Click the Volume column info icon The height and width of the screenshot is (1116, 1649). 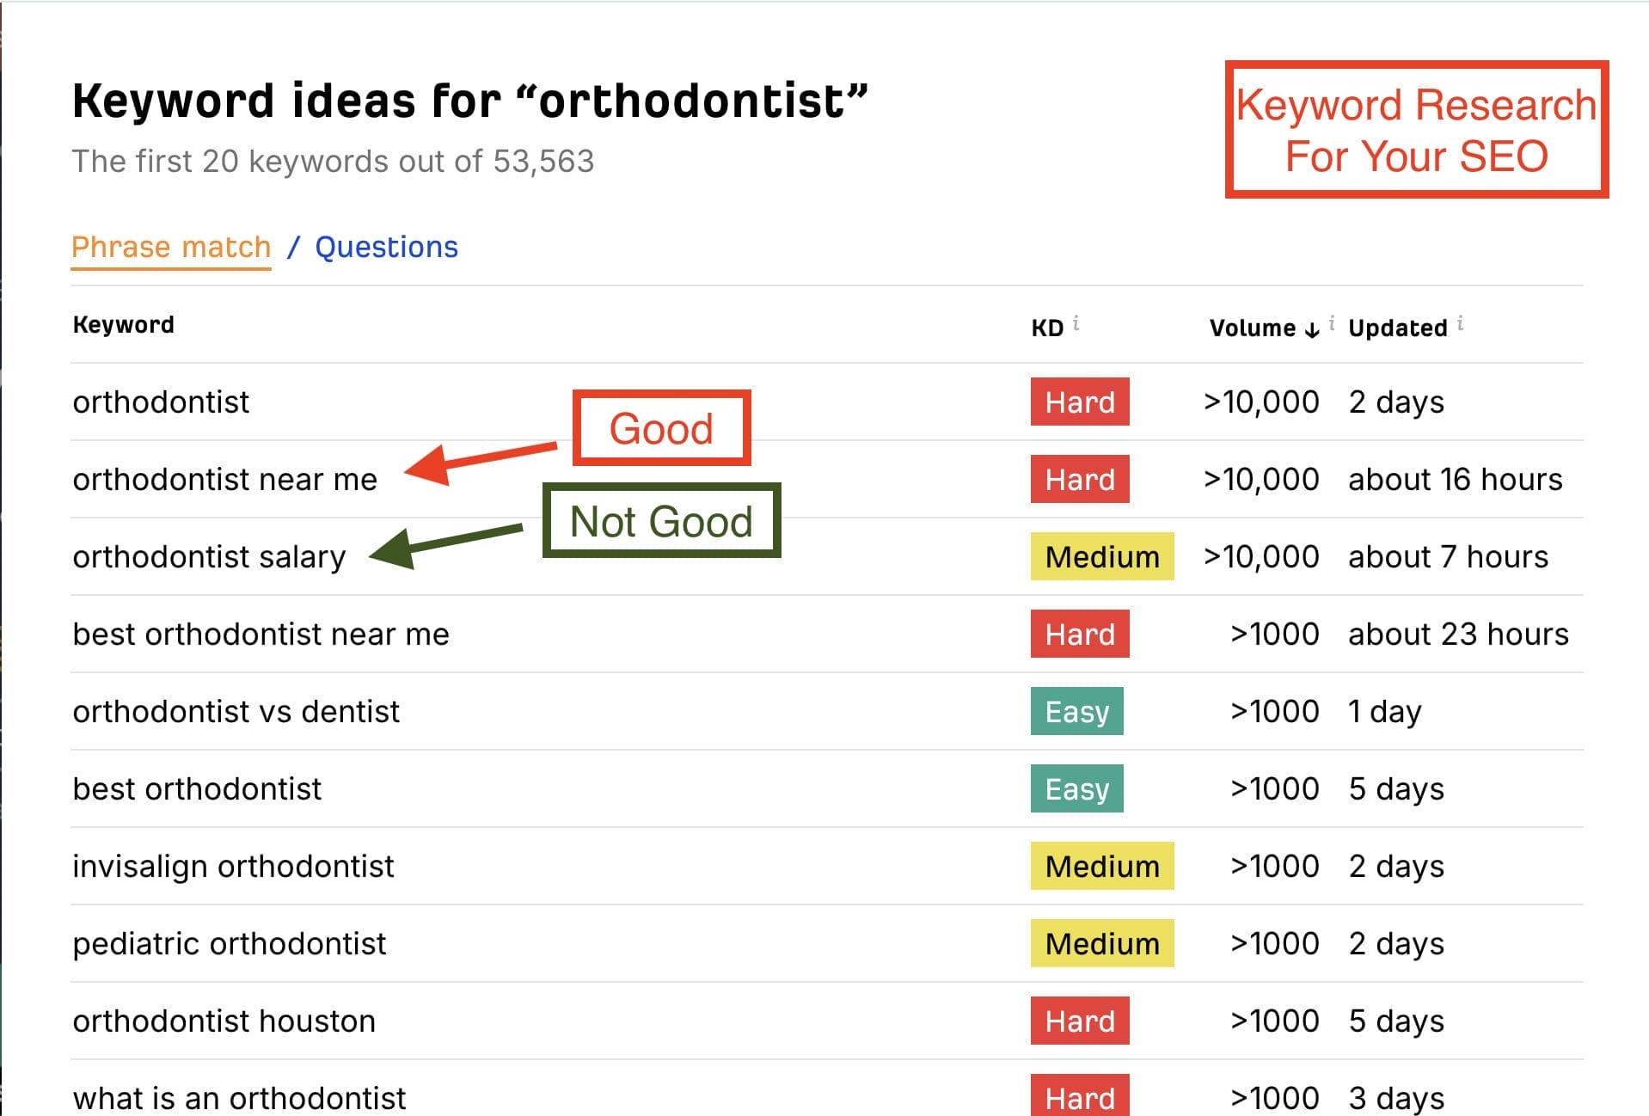point(1332,322)
